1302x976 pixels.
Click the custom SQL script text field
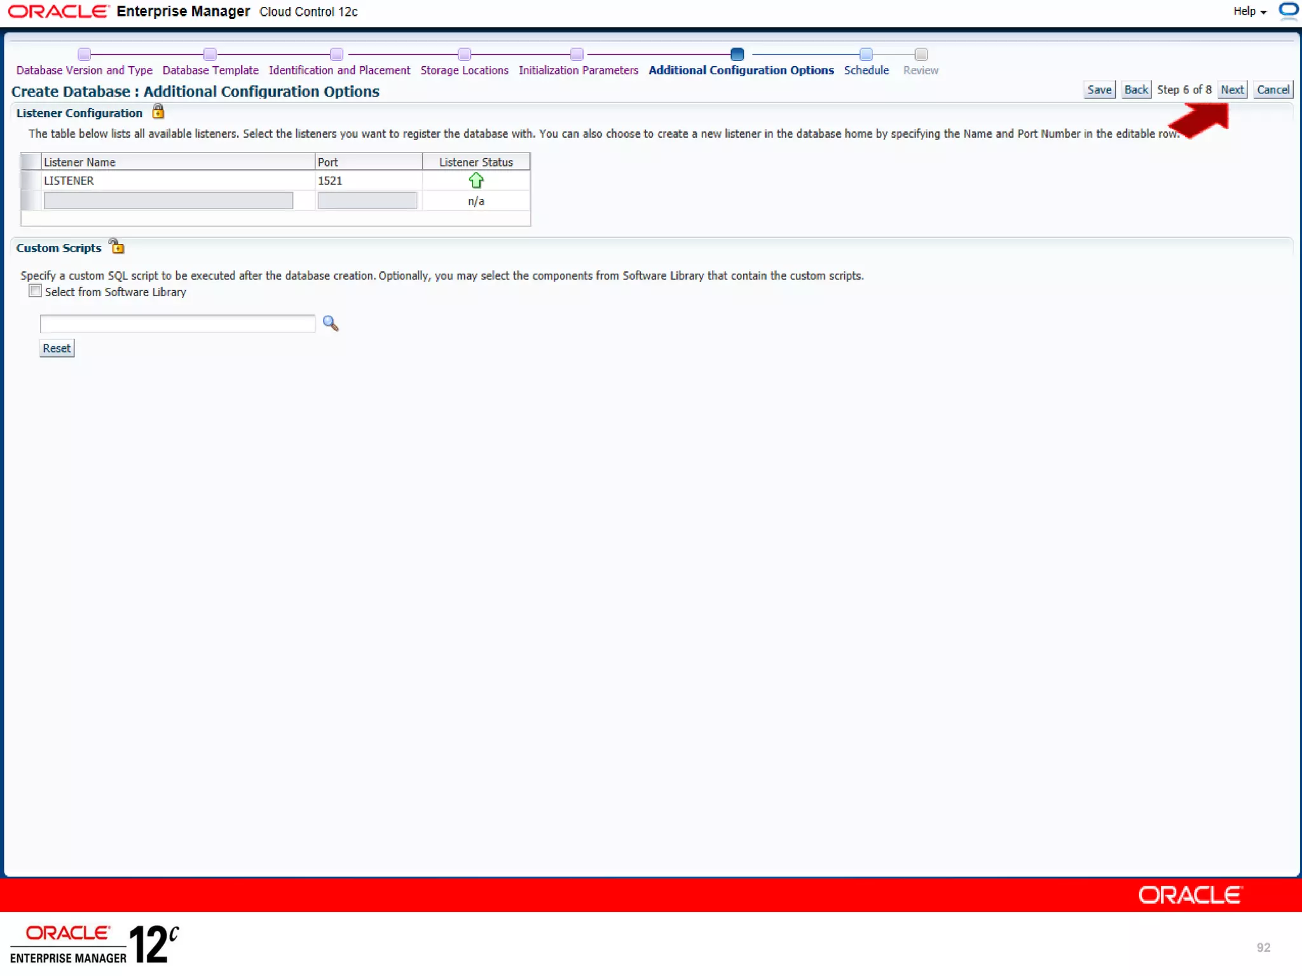177,323
